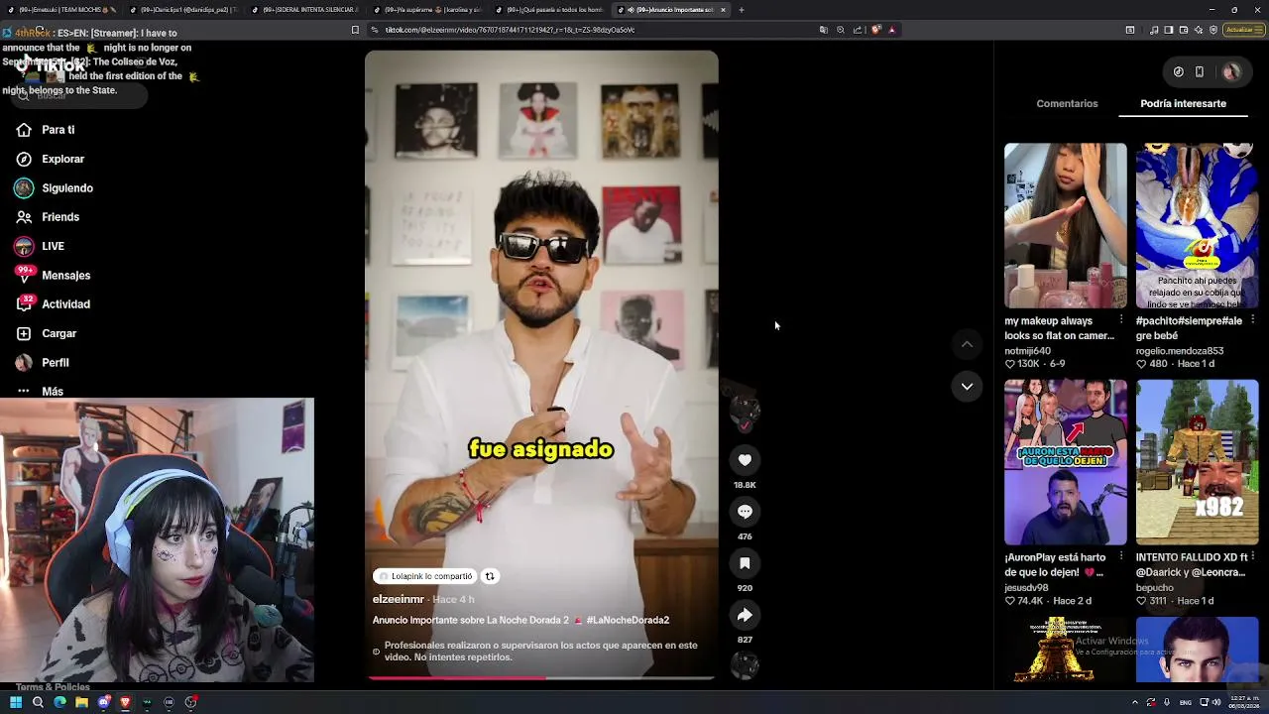This screenshot has height=714, width=1269.
Task: Like the video with the heart icon
Action: point(745,460)
